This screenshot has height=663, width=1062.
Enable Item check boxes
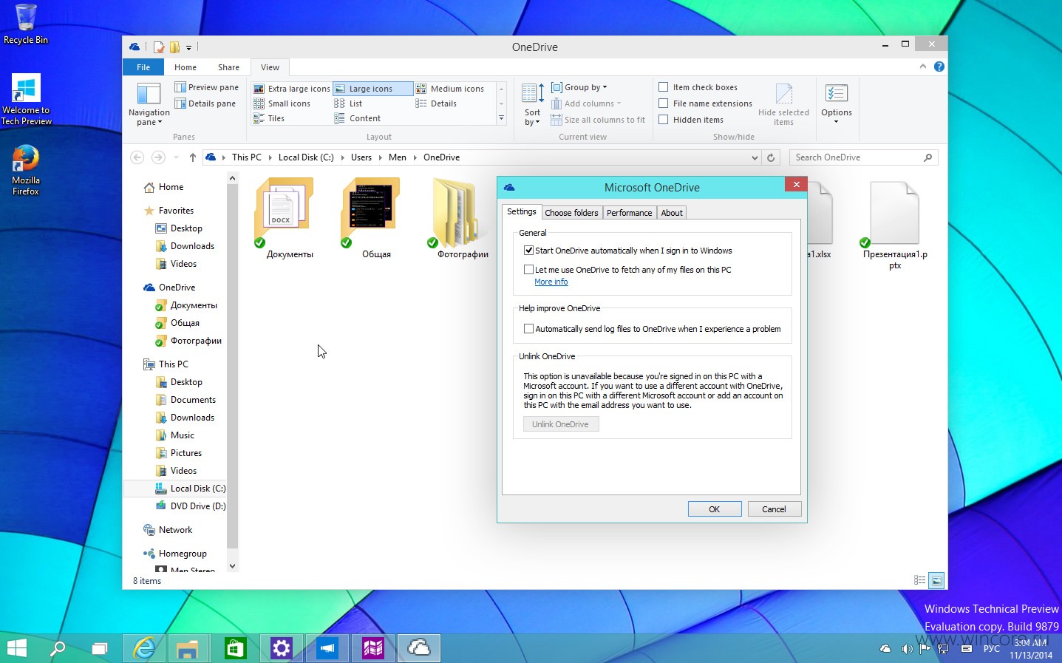[664, 87]
